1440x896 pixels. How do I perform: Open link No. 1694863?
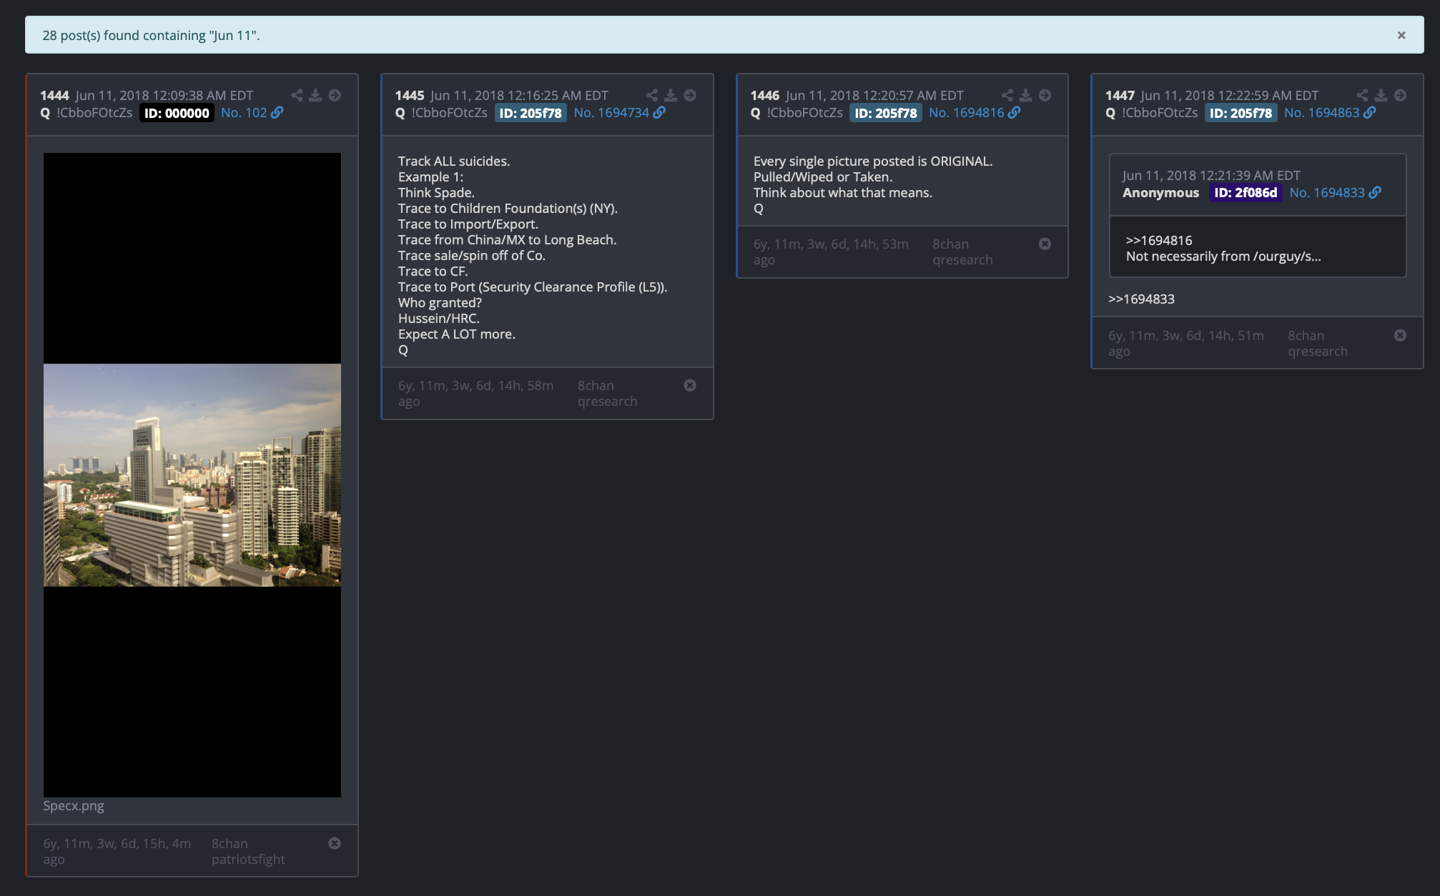[1330, 113]
